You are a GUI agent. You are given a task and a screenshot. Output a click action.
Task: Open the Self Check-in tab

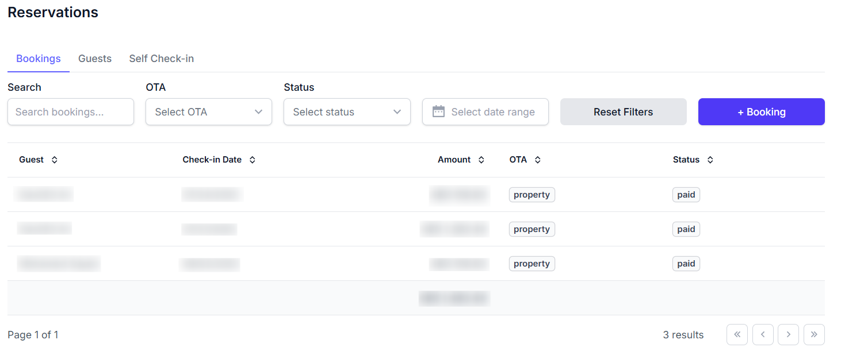161,59
